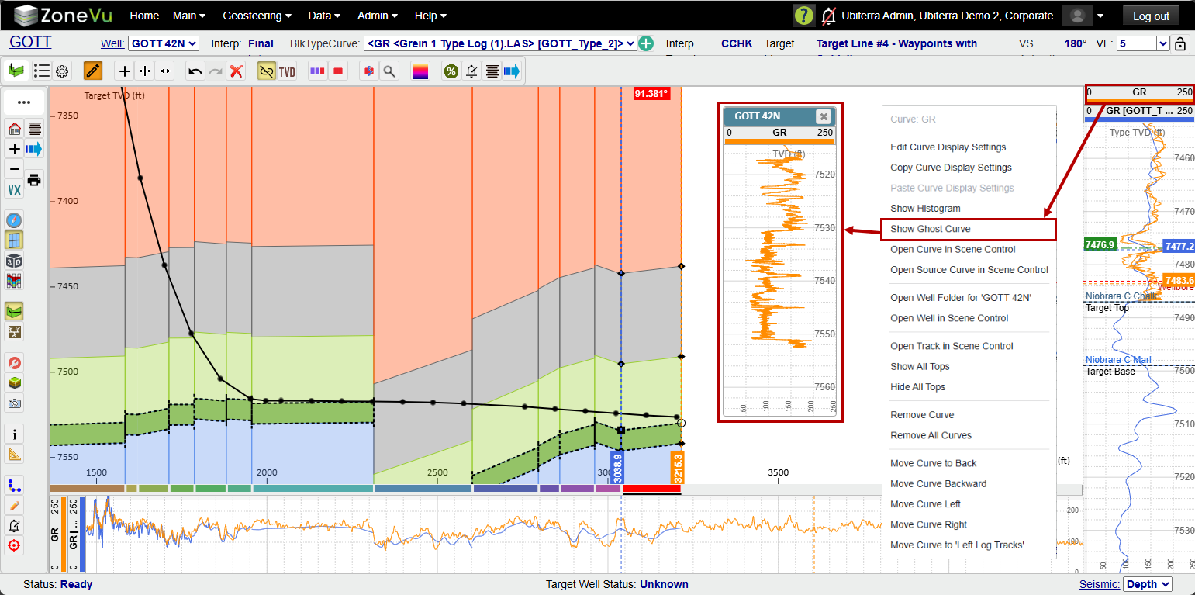Viewport: 1195px width, 595px height.
Task: Open the Main menu dropdown
Action: coord(189,16)
